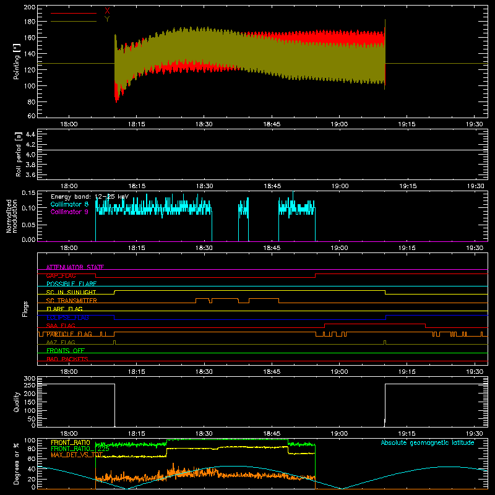
Task: Click the 3.6 tick on Roll period axis
Action: click(x=30, y=174)
